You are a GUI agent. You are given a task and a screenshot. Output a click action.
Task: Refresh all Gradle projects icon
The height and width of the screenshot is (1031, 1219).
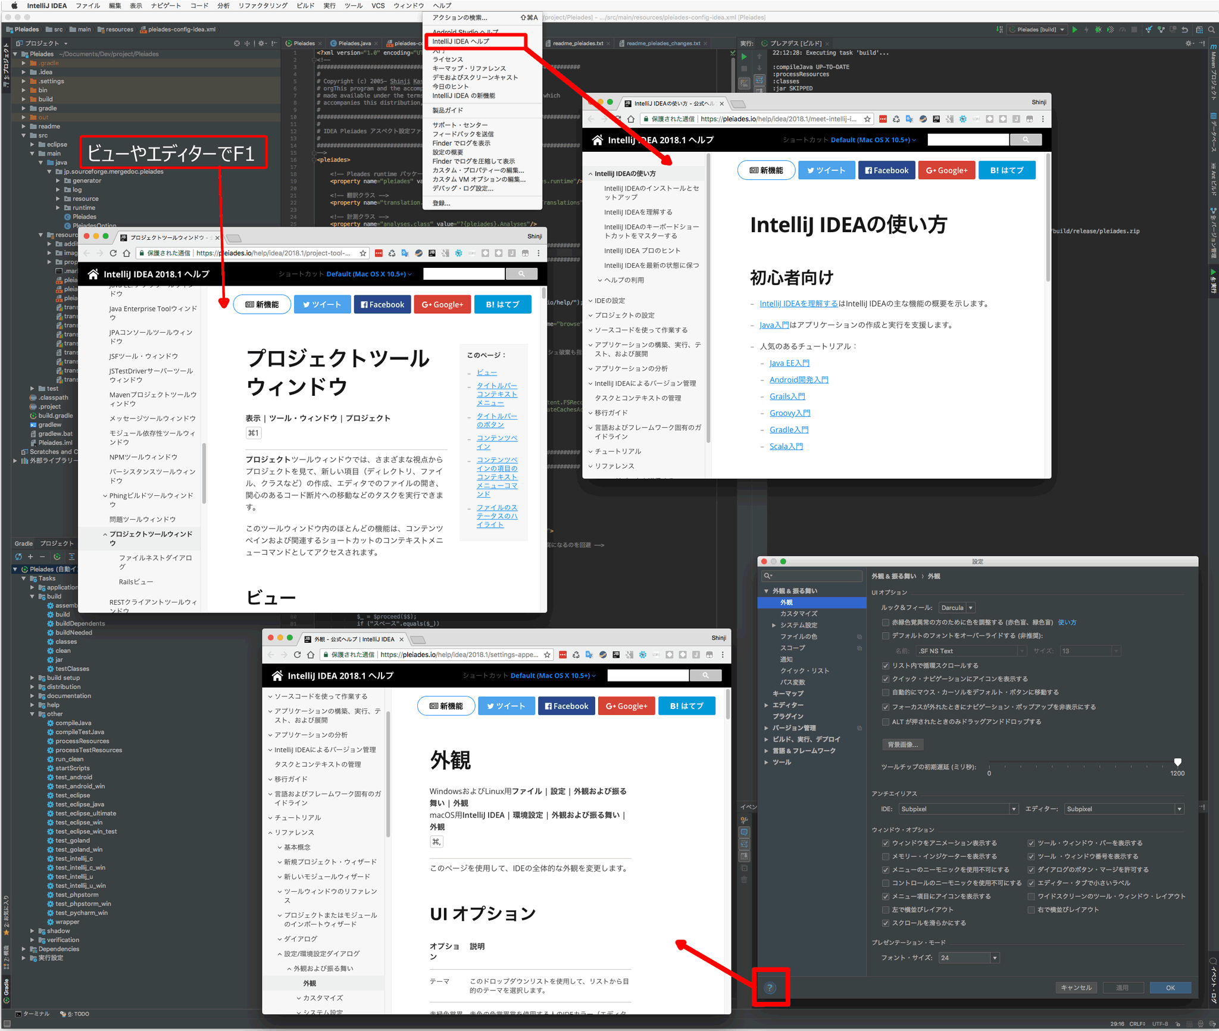(x=18, y=557)
